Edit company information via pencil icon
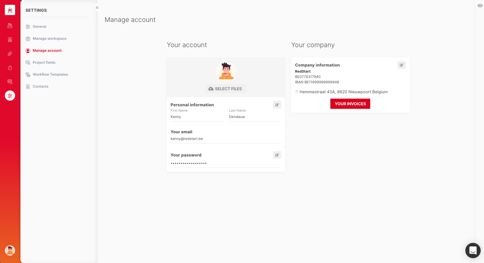484x263 pixels. pyautogui.click(x=401, y=65)
